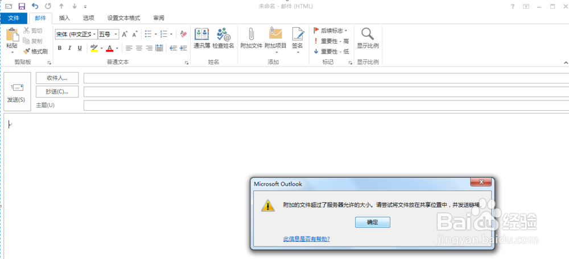This screenshot has width=569, height=259.
Task: Align text right
Action: click(x=149, y=48)
